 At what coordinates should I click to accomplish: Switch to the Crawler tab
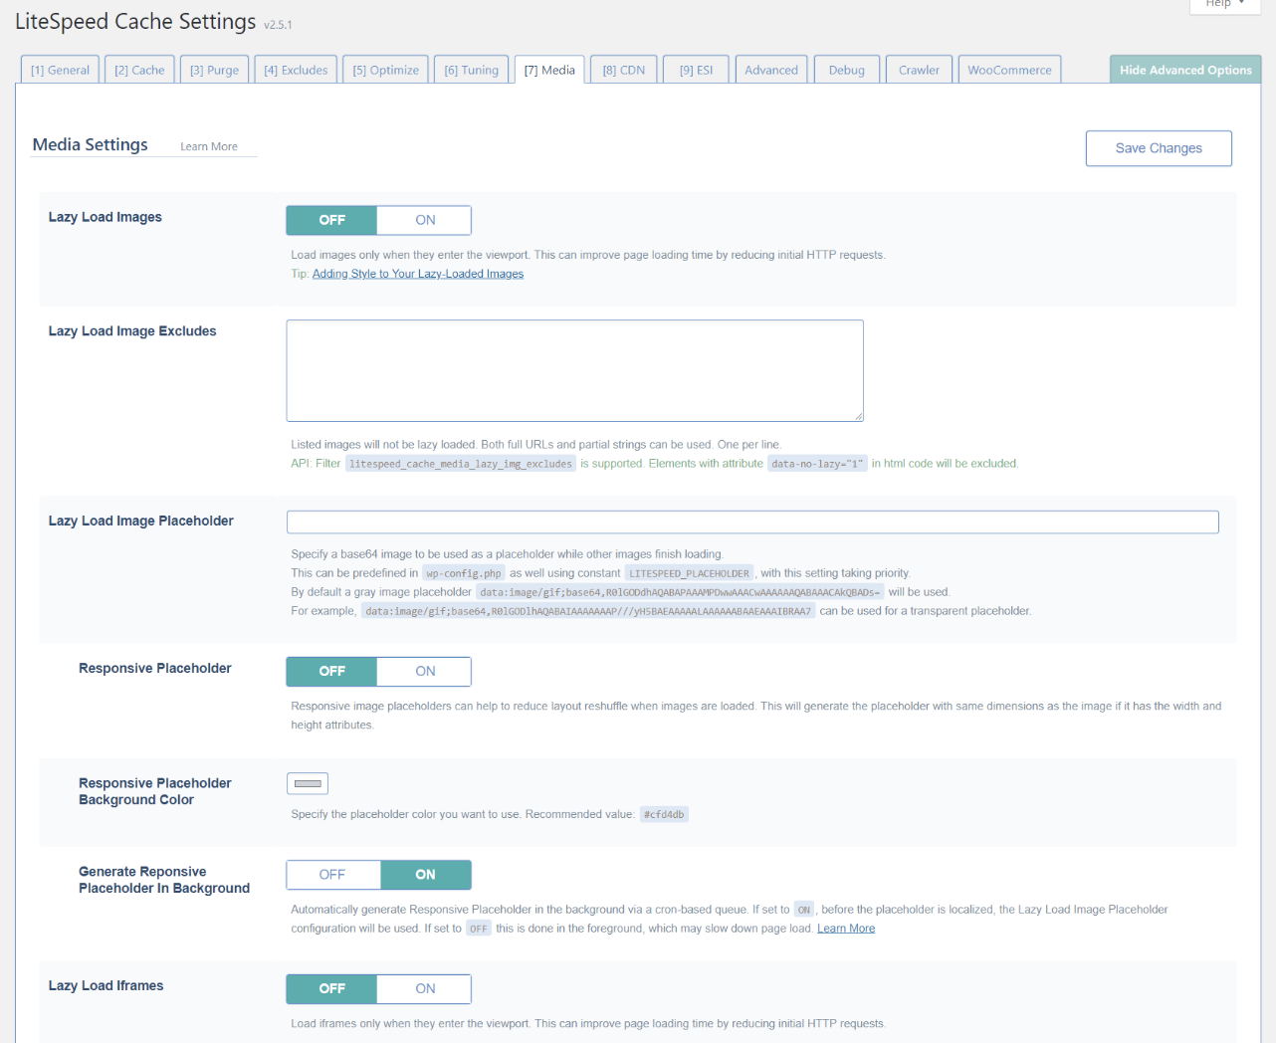pyautogui.click(x=919, y=70)
